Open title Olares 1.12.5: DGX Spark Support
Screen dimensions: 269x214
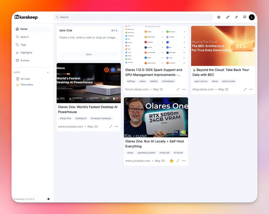(x=153, y=72)
